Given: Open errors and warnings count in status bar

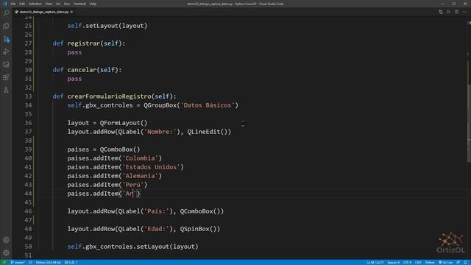Looking at the screenshot, I should point(71,262).
